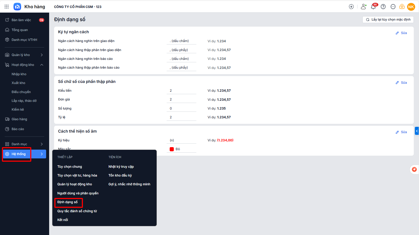Open notifications bell icon

pyautogui.click(x=373, y=7)
